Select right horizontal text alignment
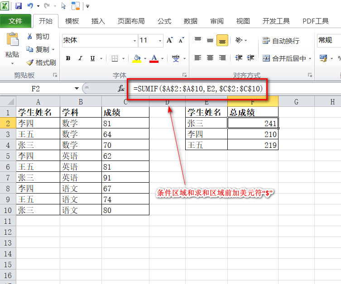This screenshot has width=341, height=284. [x=222, y=58]
